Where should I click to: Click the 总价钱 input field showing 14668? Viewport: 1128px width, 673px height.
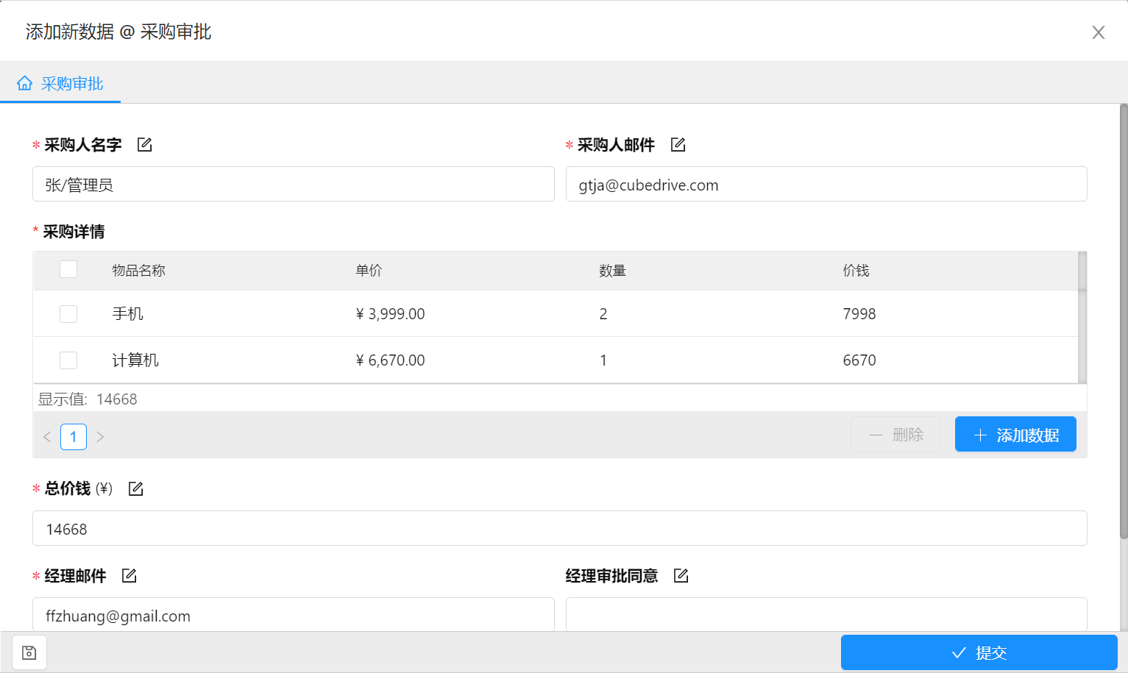[x=560, y=528]
